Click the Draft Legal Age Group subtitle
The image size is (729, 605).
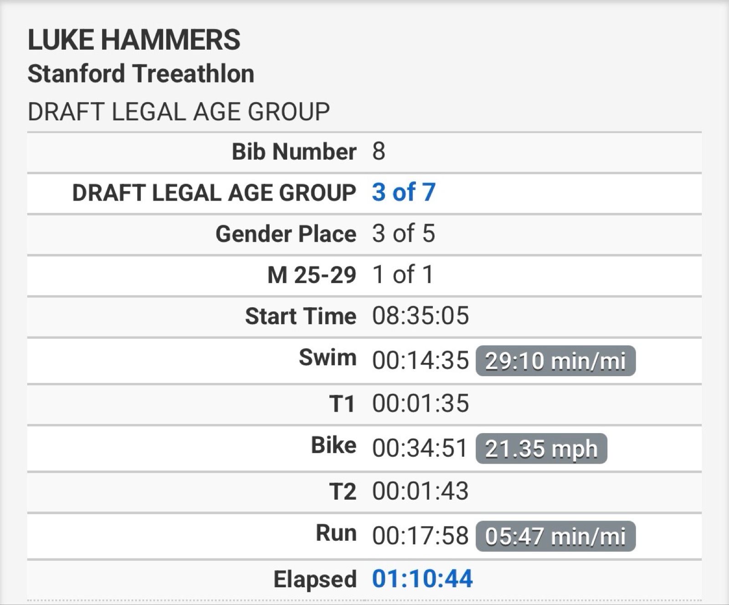(179, 112)
